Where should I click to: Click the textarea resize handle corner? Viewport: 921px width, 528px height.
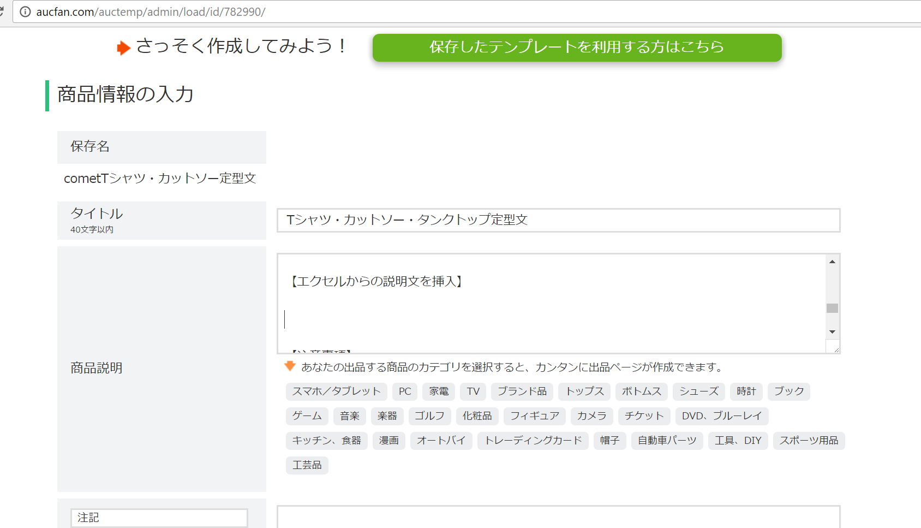pos(835,348)
